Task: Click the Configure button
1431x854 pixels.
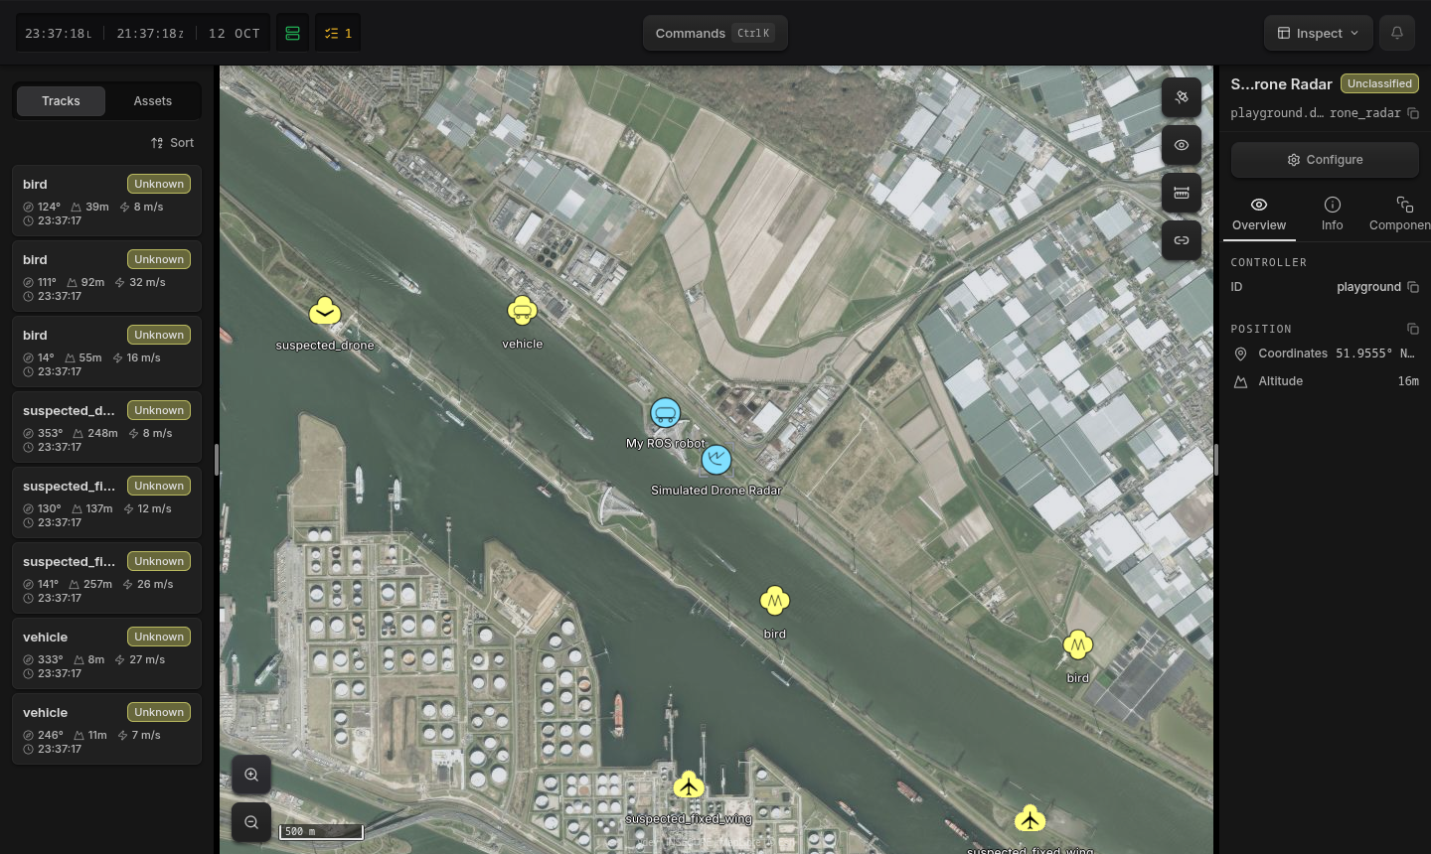Action: tap(1326, 160)
